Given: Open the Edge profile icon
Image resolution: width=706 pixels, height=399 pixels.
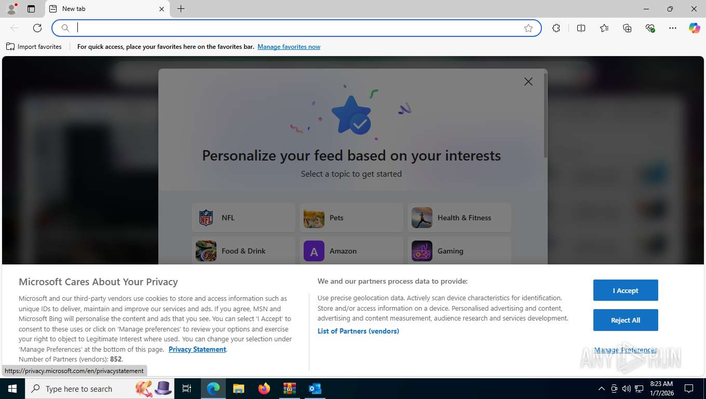Looking at the screenshot, I should coord(11,9).
